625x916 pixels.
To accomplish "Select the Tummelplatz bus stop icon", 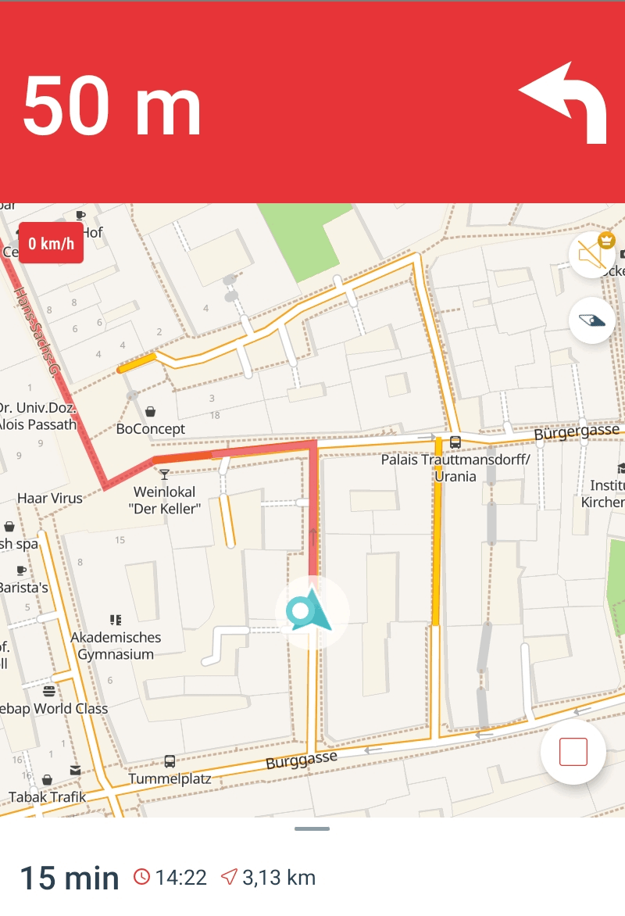I will point(170,761).
